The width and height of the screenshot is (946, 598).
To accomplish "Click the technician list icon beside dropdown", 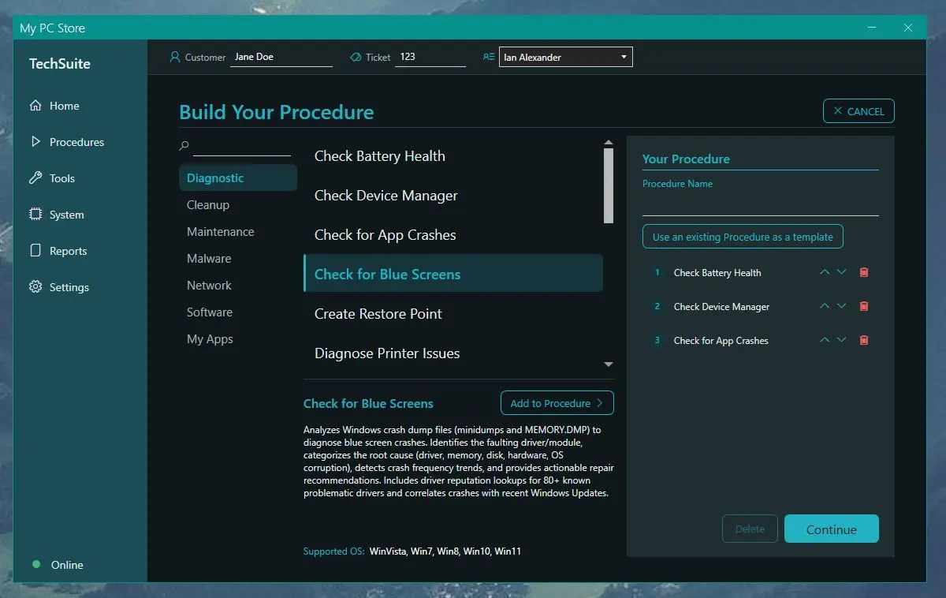I will point(489,57).
